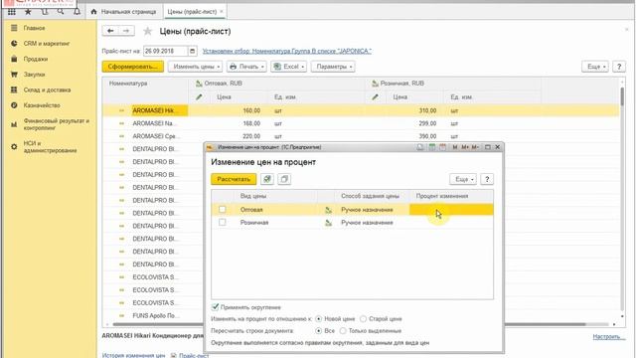This screenshot has width=636, height=358.
Task: Open Финансовый результат и контроллинг section
Action: [56, 124]
